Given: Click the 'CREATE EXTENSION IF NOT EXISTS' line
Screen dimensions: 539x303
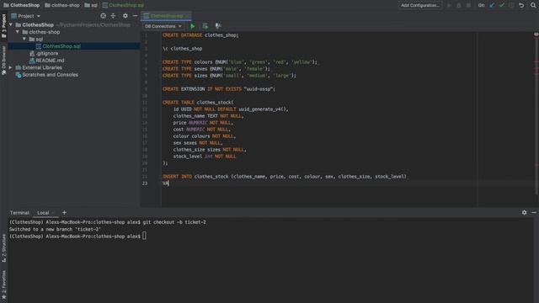Looking at the screenshot, I should (x=219, y=89).
